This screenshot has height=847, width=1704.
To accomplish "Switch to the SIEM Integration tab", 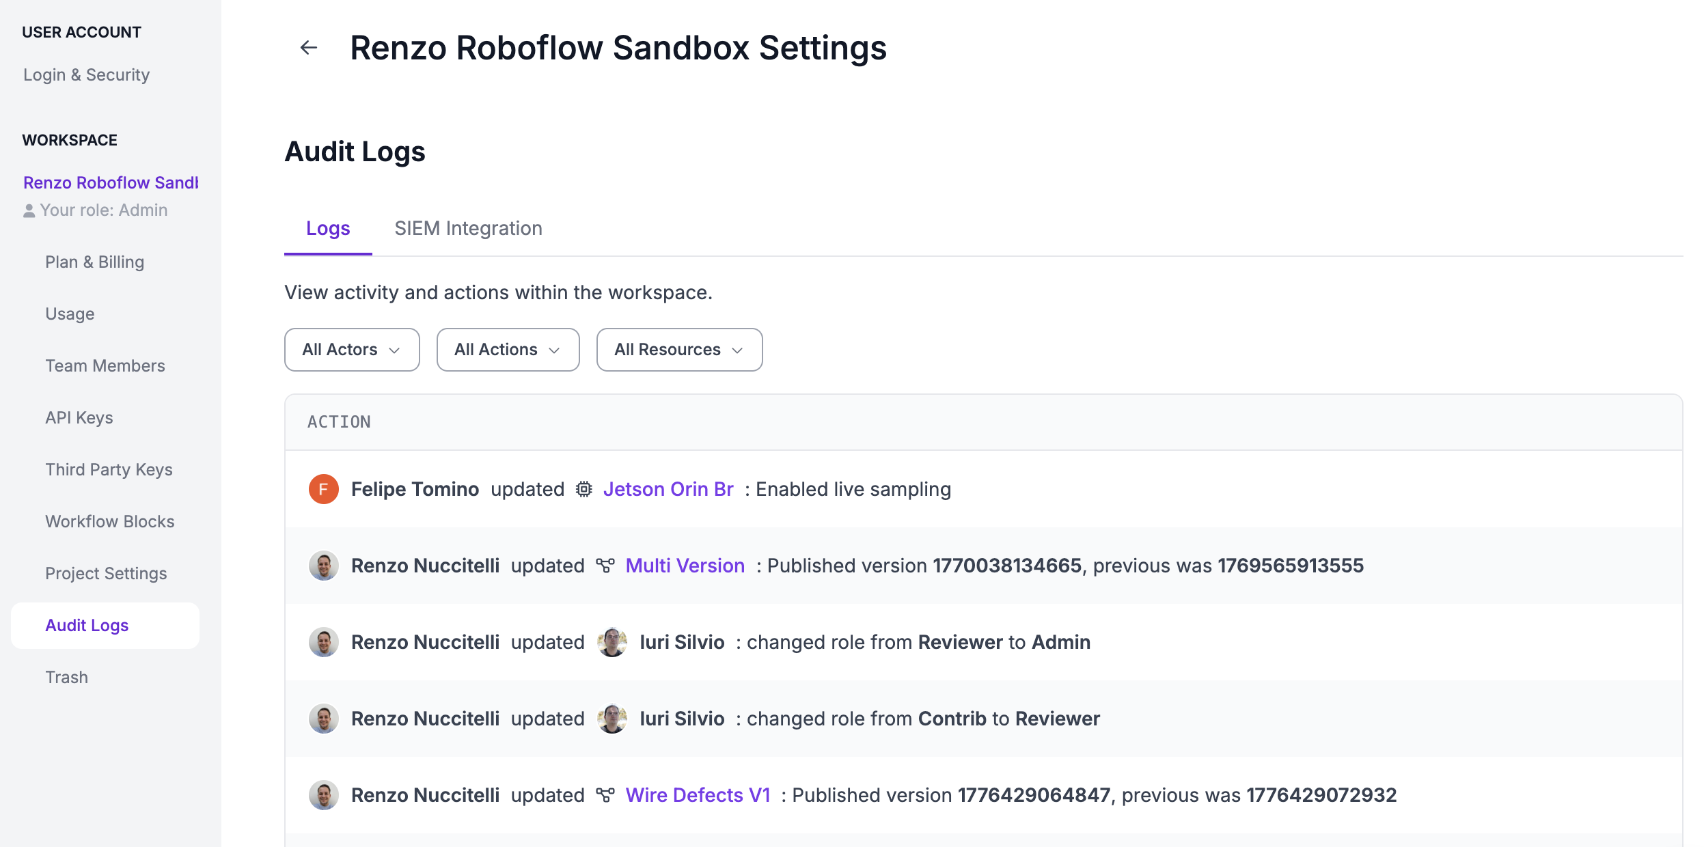I will [468, 228].
